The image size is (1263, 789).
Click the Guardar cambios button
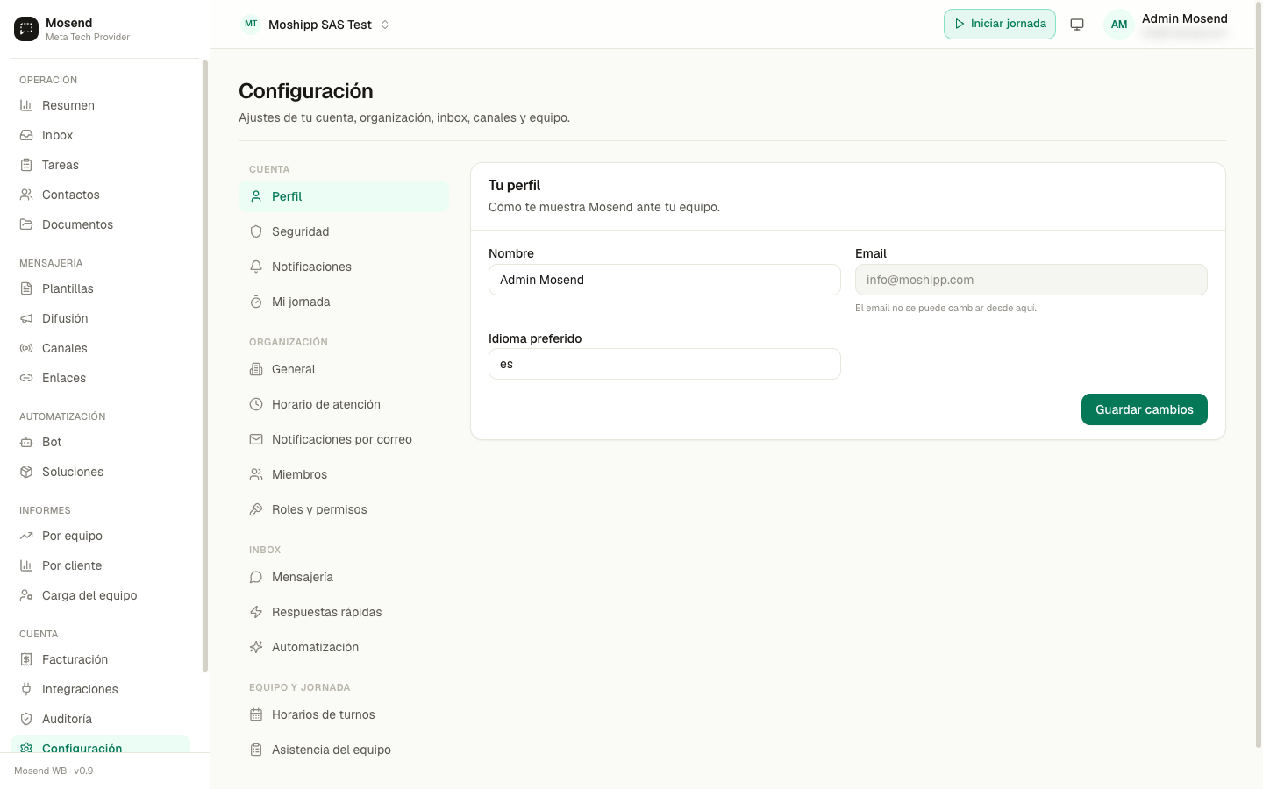[1145, 409]
